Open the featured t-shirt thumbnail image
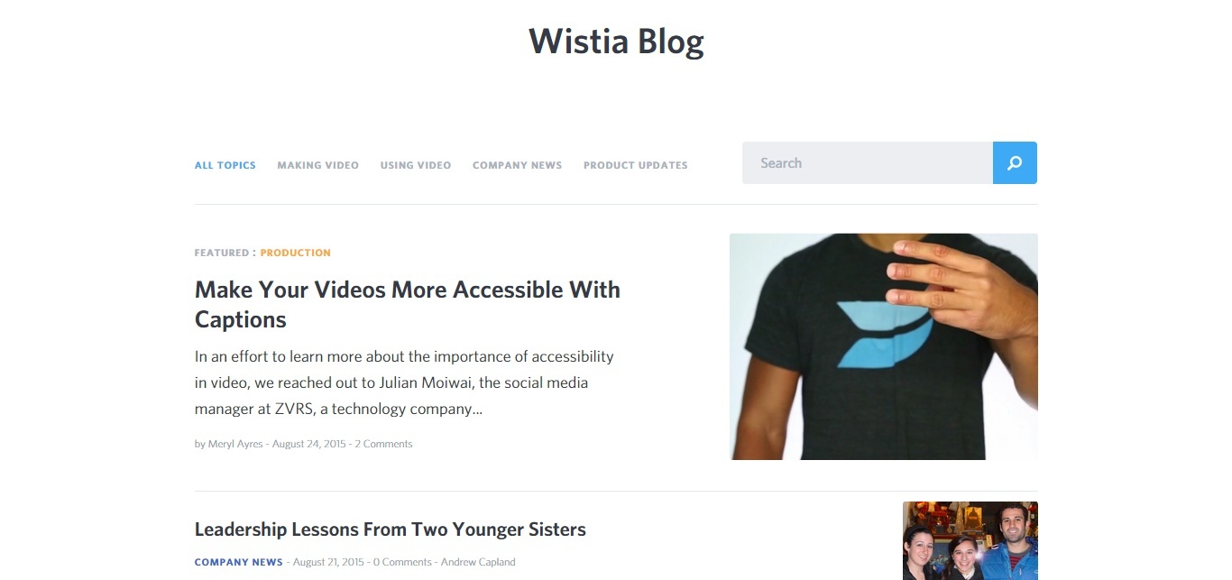This screenshot has width=1232, height=580. point(884,346)
